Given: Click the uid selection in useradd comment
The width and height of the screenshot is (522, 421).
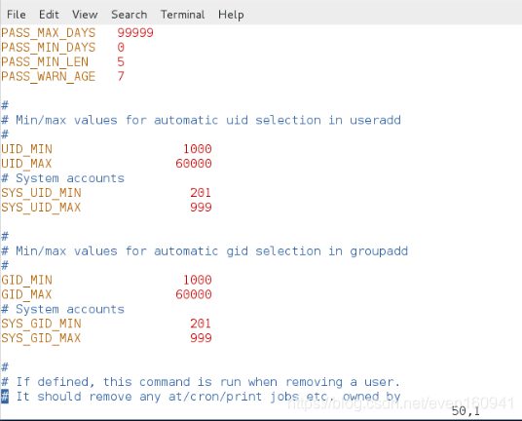Looking at the screenshot, I should click(201, 120).
